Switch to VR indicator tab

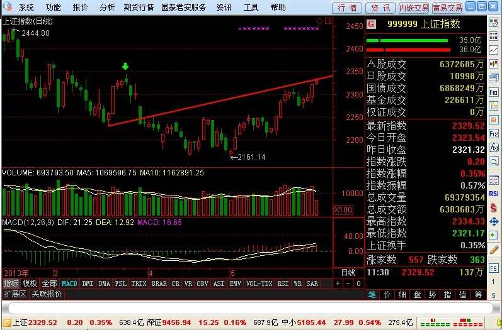(188, 283)
